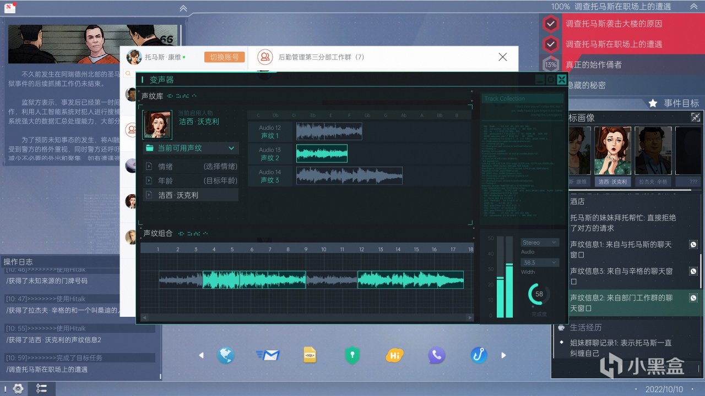705x396 pixels.
Task: Play voiceprint info 3 from Singh chat
Action: click(693, 271)
